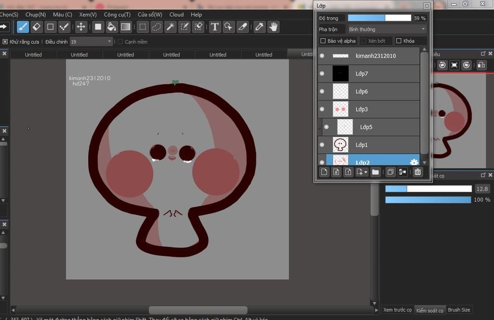Click the layer list scroll-down arrow
494x320 pixels.
coord(425,163)
